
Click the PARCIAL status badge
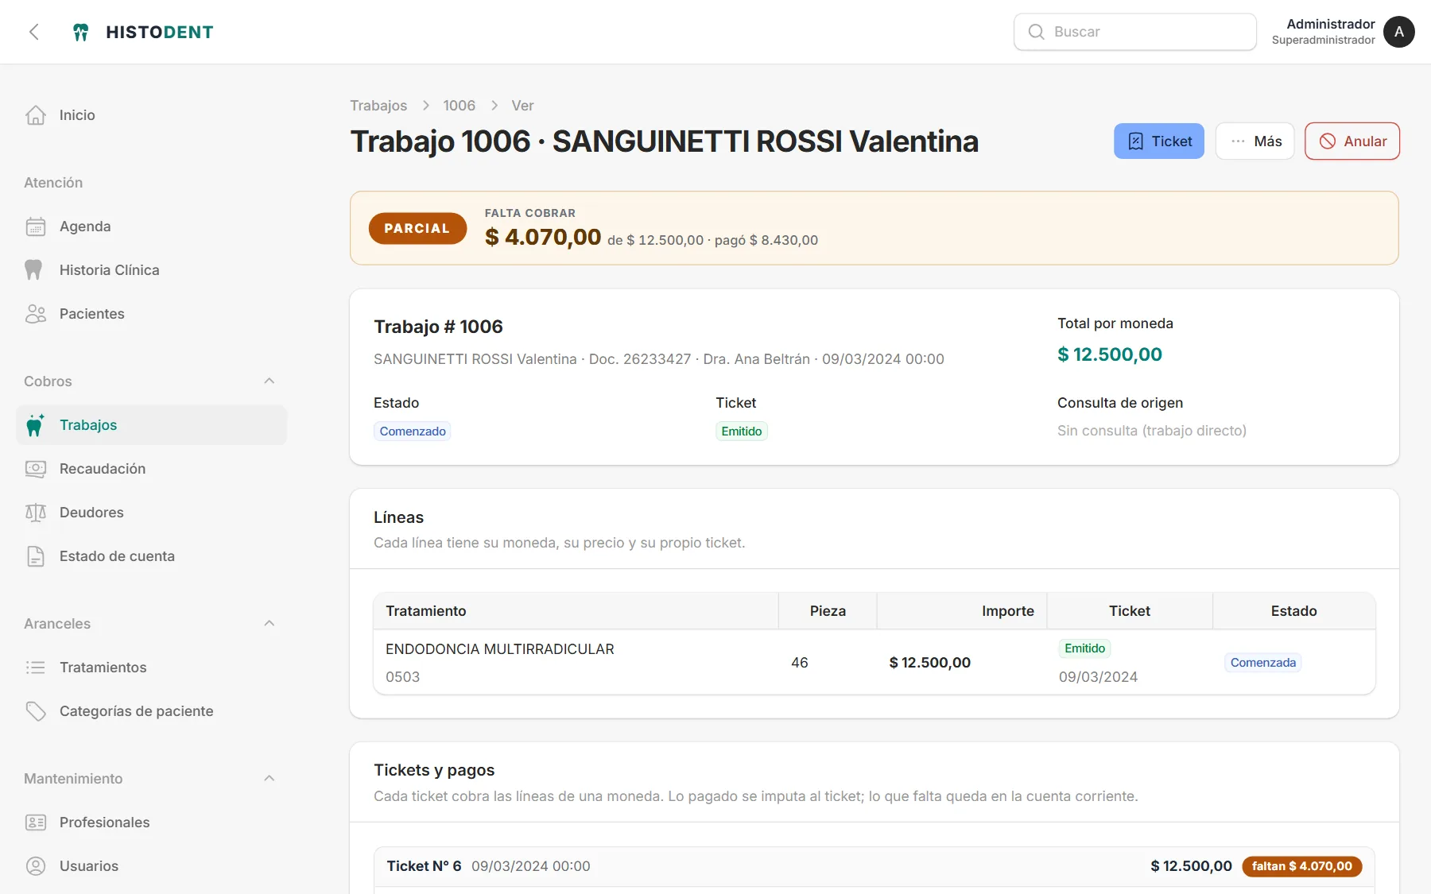click(x=417, y=228)
